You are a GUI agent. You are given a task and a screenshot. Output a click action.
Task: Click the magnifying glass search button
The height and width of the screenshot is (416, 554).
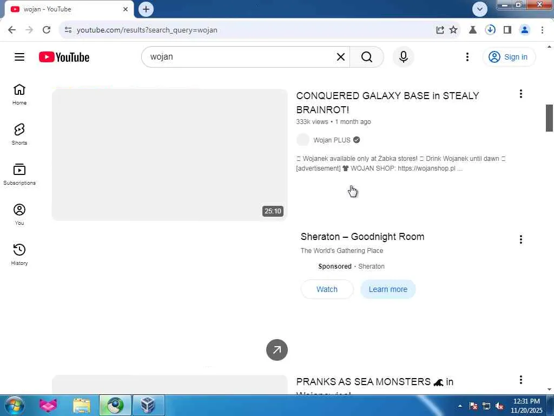(x=367, y=57)
